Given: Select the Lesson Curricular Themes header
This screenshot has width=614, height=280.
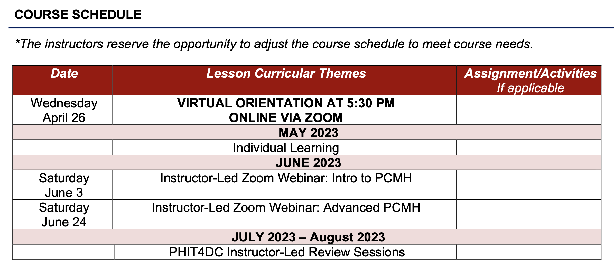Looking at the screenshot, I should (x=286, y=74).
